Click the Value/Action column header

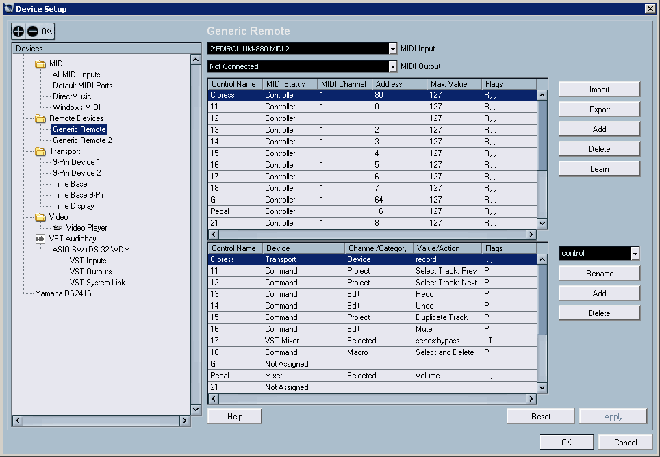click(447, 248)
